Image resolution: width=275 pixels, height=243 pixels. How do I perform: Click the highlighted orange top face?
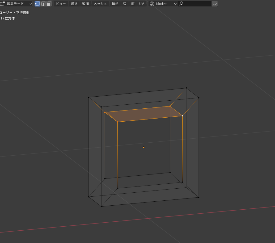pyautogui.click(x=144, y=114)
